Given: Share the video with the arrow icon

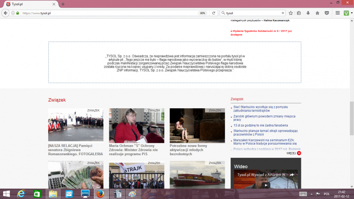Looking at the screenshot, I should (292, 175).
